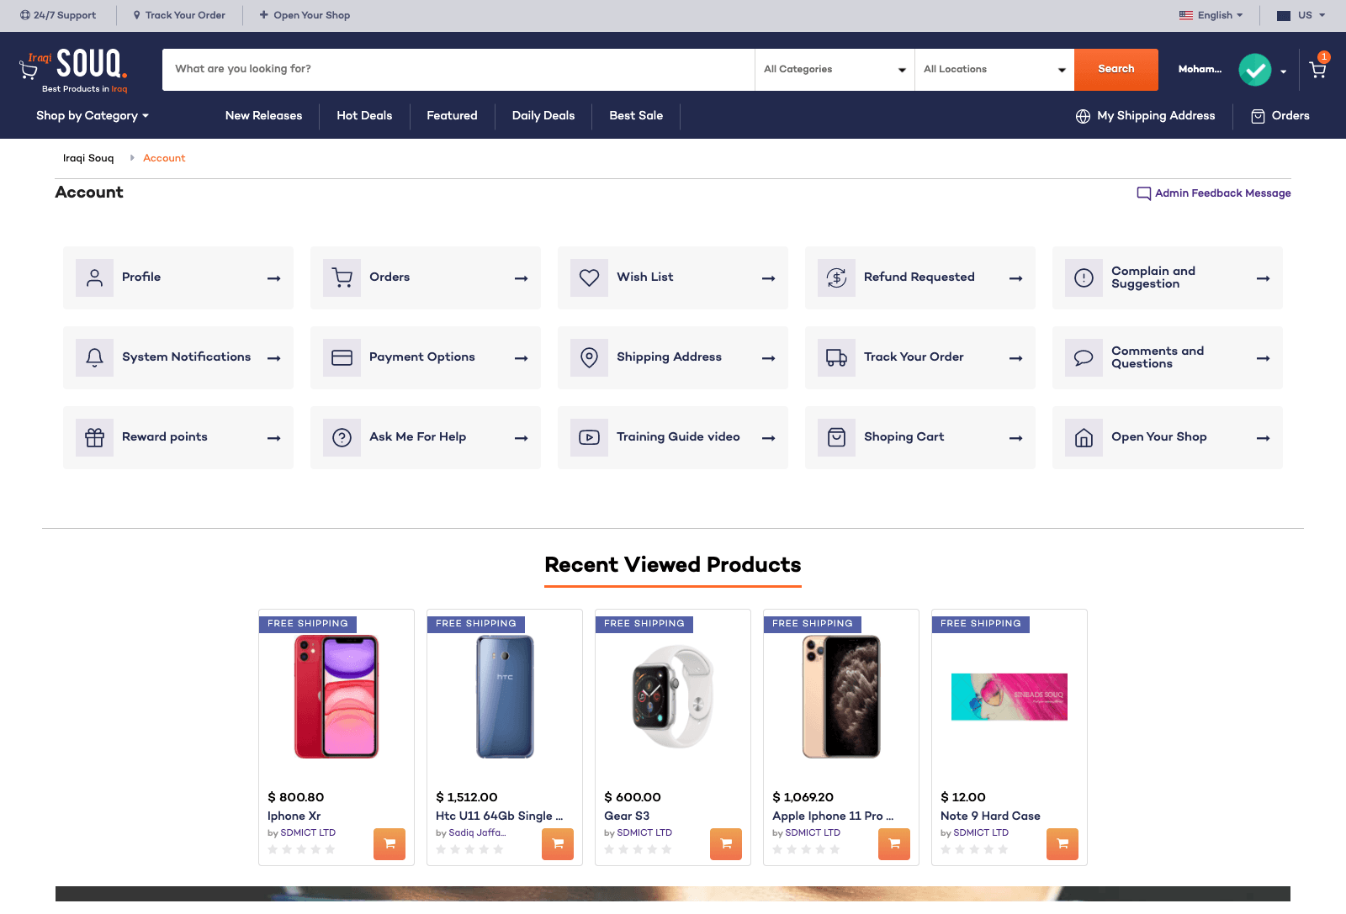Screen dimensions: 1346x914
Task: Click the Reward points gift icon
Action: 94,437
